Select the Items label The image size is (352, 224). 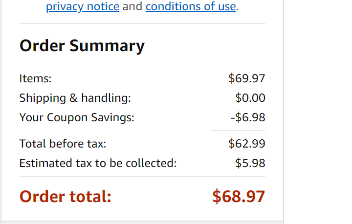click(35, 78)
